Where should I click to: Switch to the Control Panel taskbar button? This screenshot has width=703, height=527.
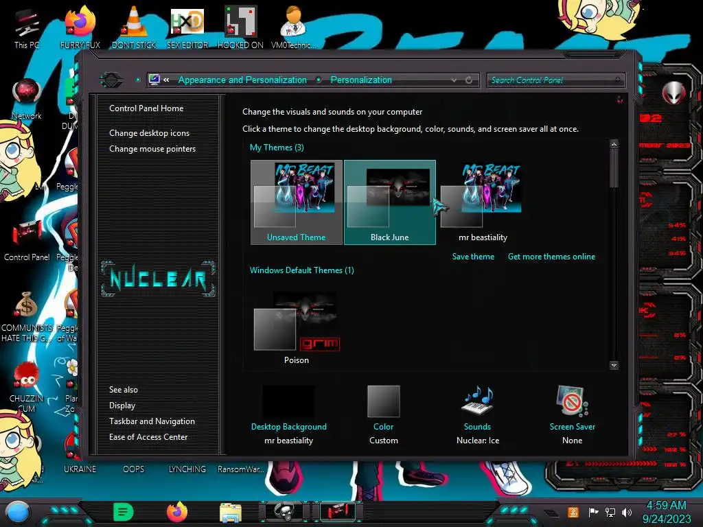pos(338,512)
